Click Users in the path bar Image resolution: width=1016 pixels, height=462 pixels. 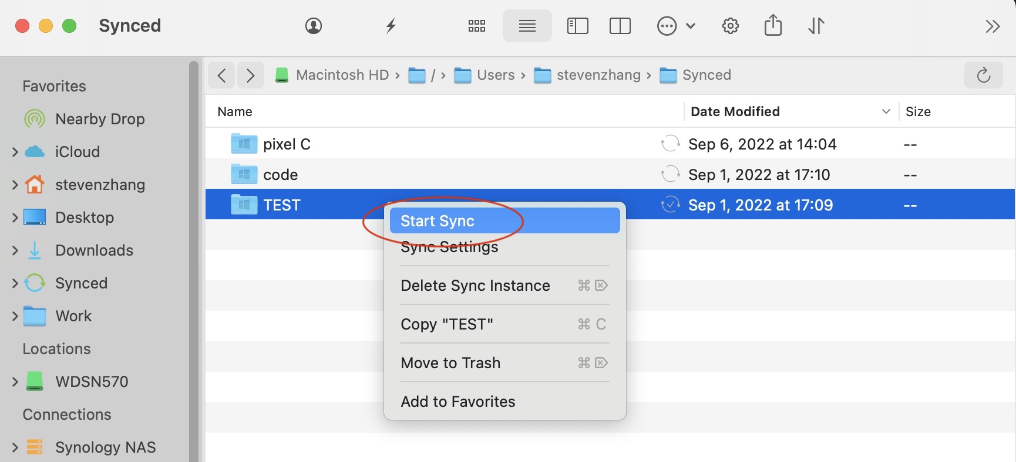pos(485,75)
